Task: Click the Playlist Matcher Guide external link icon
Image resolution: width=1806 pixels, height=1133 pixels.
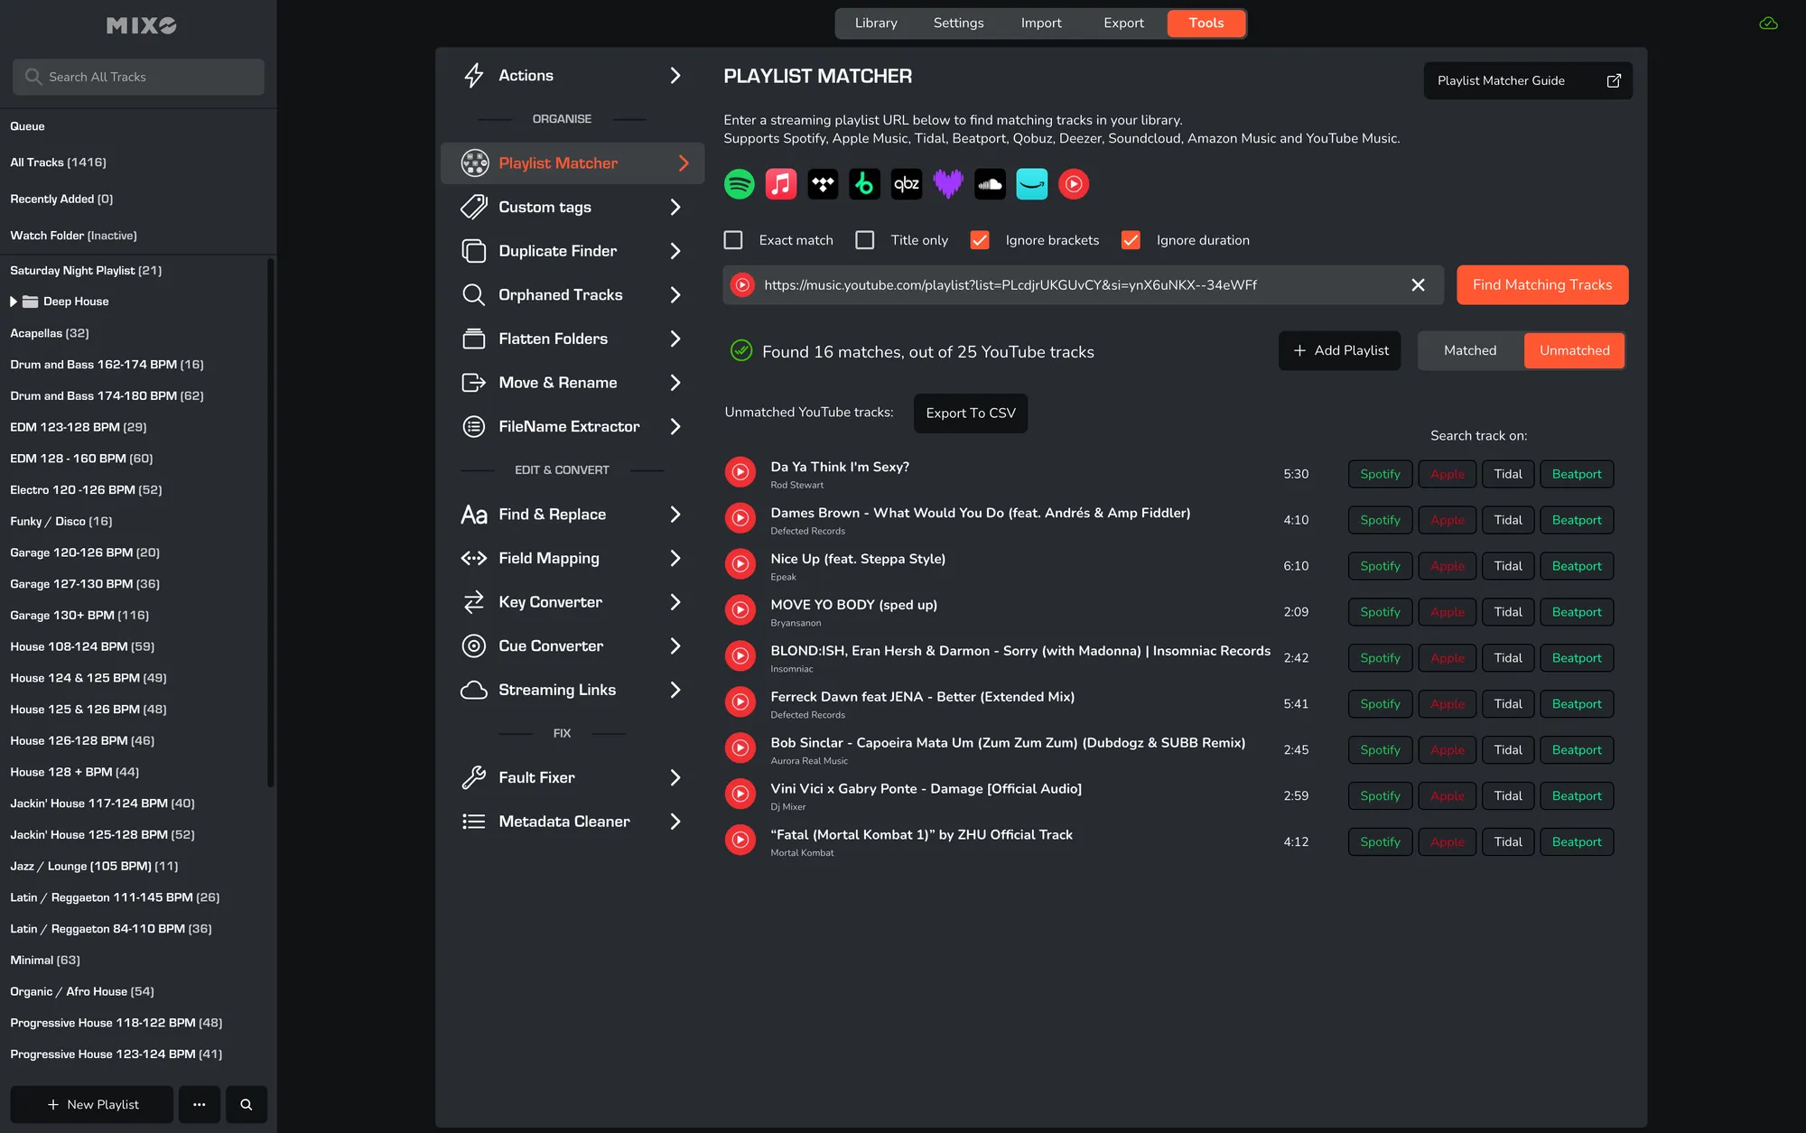Action: click(x=1614, y=80)
